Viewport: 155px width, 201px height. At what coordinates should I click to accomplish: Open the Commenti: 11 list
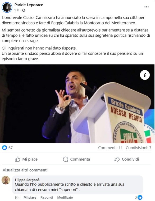click(x=110, y=148)
